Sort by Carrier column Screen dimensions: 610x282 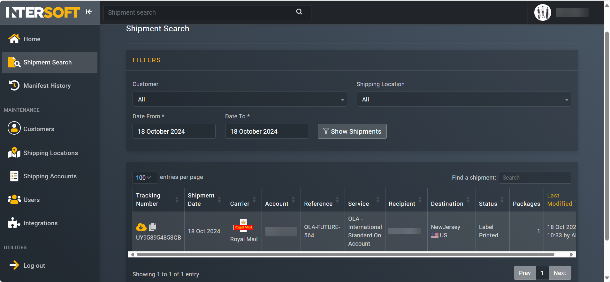click(244, 200)
